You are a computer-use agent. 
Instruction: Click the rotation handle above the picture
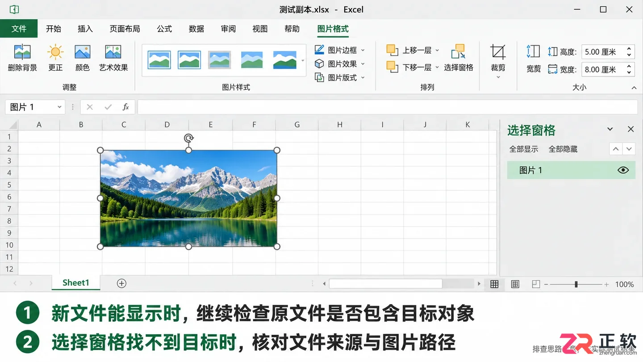(188, 139)
